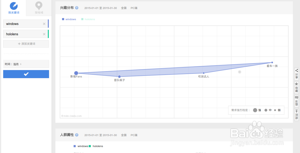Click the region map pin icon
300x153 pixels.
coord(39,6)
